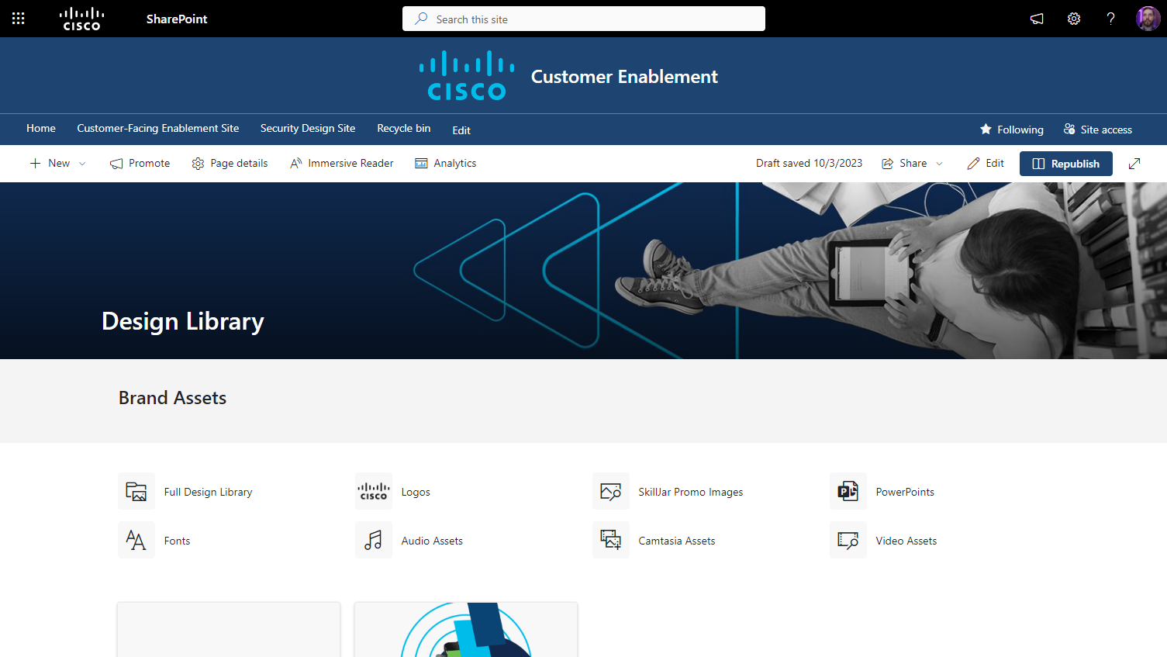This screenshot has width=1167, height=657.
Task: Expand the Share dropdown chevron
Action: click(939, 164)
